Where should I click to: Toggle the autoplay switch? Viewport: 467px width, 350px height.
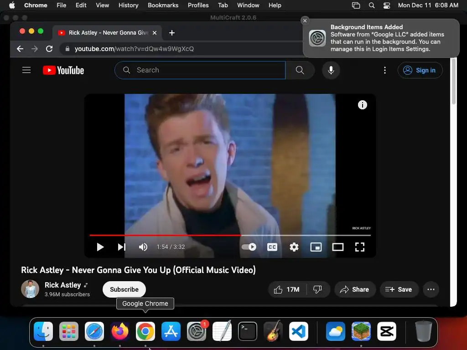(249, 247)
